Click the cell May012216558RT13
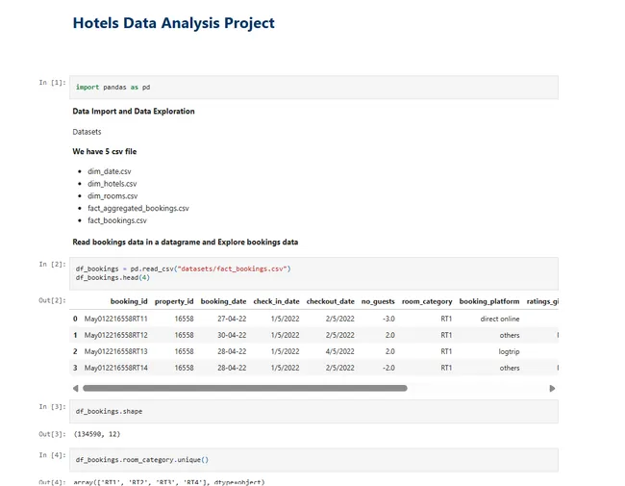Image resolution: width=625 pixels, height=486 pixels. pyautogui.click(x=115, y=351)
